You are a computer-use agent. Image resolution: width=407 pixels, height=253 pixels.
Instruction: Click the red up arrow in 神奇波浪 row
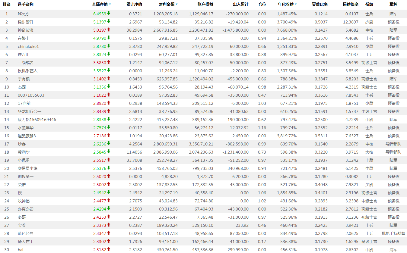[109, 30]
